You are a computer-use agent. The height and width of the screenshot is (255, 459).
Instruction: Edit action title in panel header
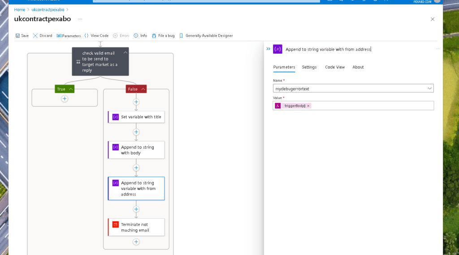click(x=328, y=49)
